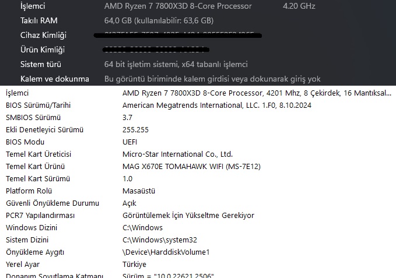Image resolution: width=396 pixels, height=278 pixels.
Task: Click the Güvenli Önyükleme Durumu item
Action: tap(52, 203)
